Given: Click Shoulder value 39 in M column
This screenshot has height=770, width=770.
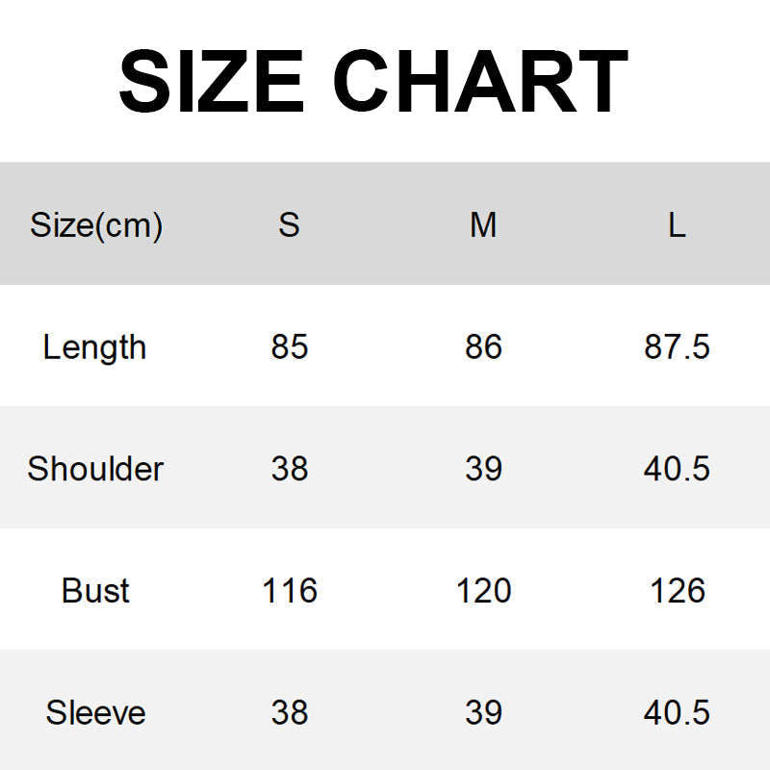Looking at the screenshot, I should (483, 469).
